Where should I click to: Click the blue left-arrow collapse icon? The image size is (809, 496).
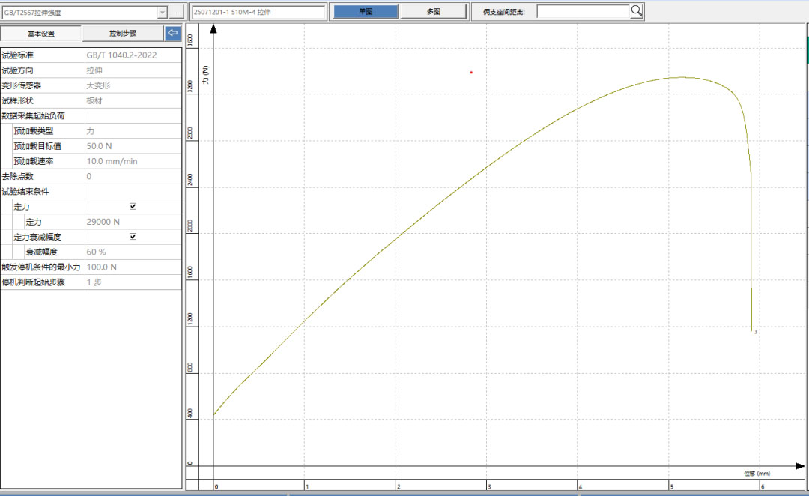(173, 33)
